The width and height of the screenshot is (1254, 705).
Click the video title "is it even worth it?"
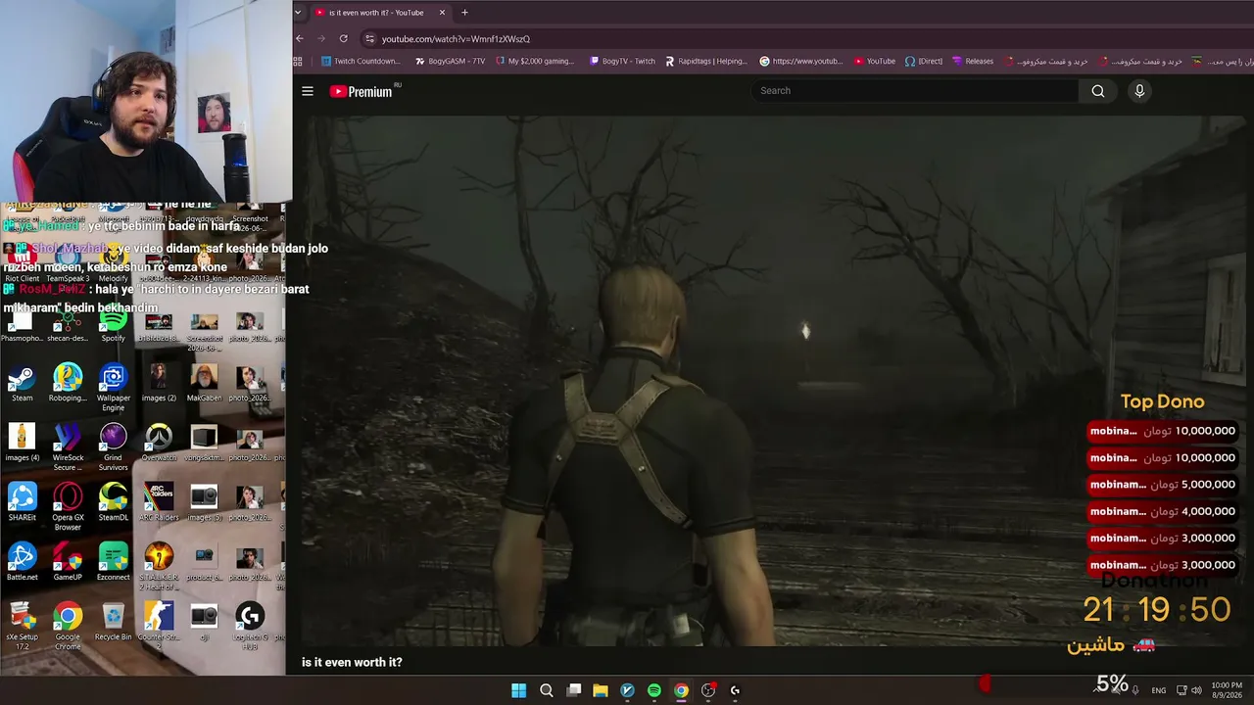(x=352, y=663)
